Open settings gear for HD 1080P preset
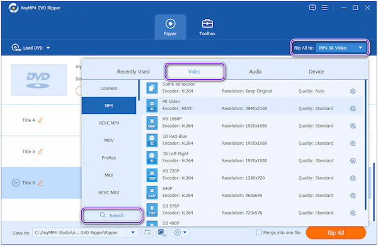 click(x=353, y=126)
